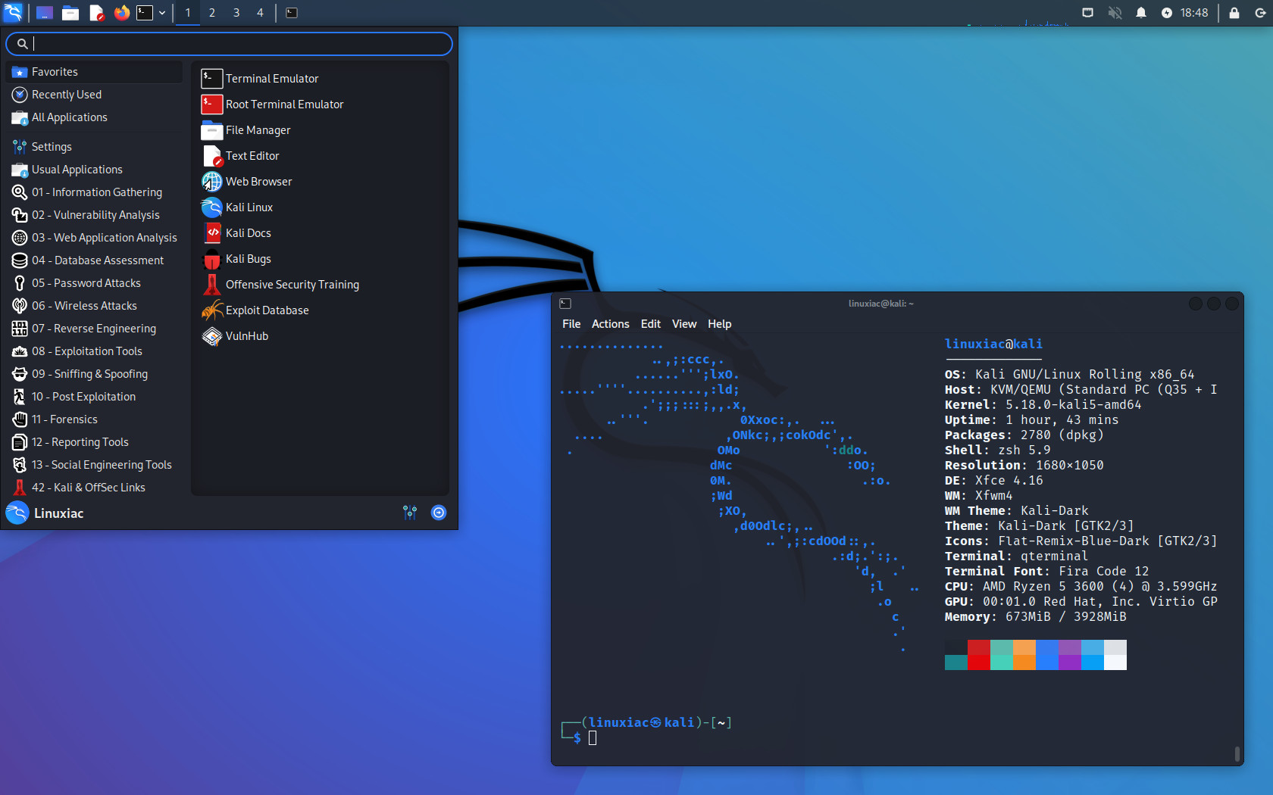This screenshot has width=1273, height=795.
Task: Select All Applications category
Action: click(x=94, y=117)
